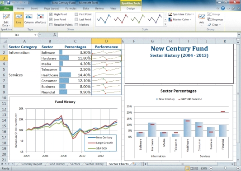Minimize the ribbon caret icon
241x171 pixels.
[x=218, y=9]
